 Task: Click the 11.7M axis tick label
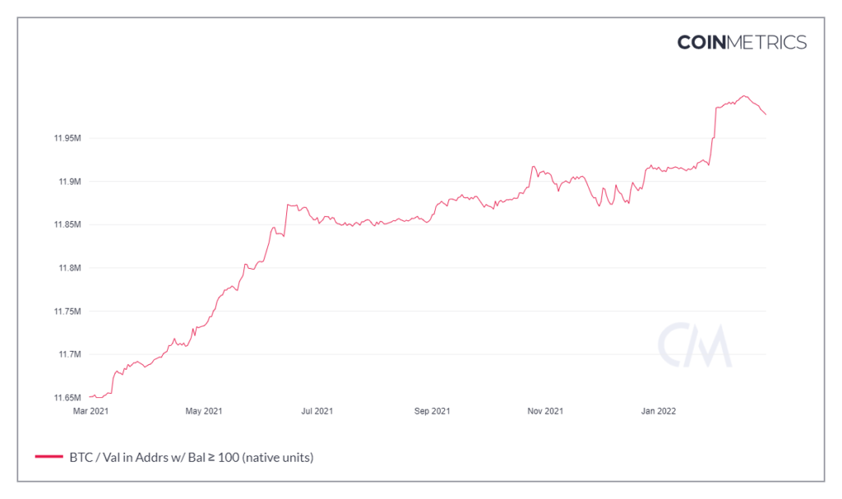69,354
